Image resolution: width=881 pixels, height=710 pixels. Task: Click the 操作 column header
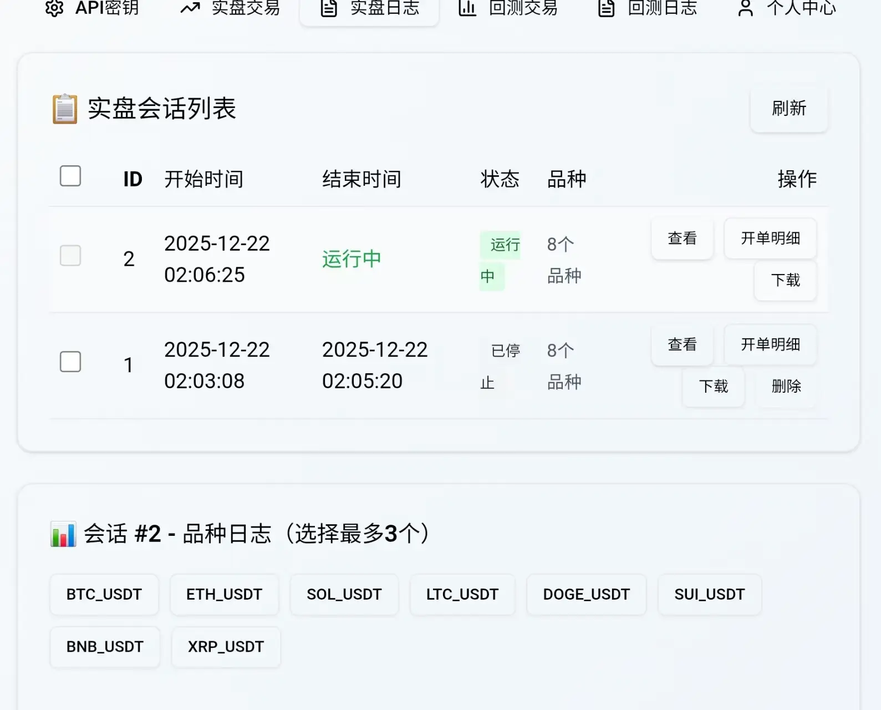797,179
